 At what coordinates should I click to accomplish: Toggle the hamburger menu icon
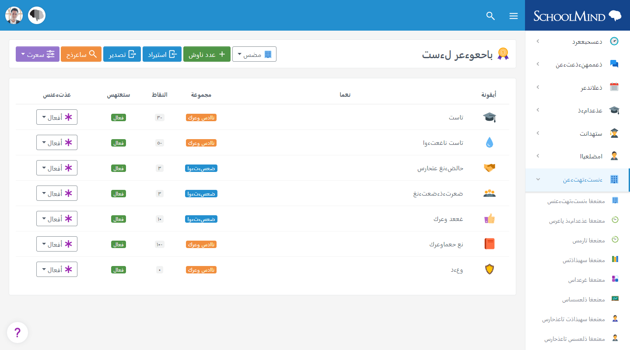click(x=514, y=16)
